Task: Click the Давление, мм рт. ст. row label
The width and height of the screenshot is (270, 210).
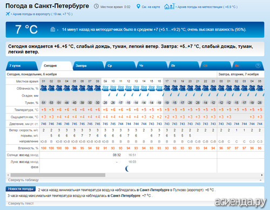Action: [x=24, y=124]
